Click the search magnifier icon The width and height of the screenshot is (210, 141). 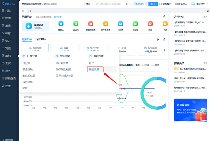[127, 4]
